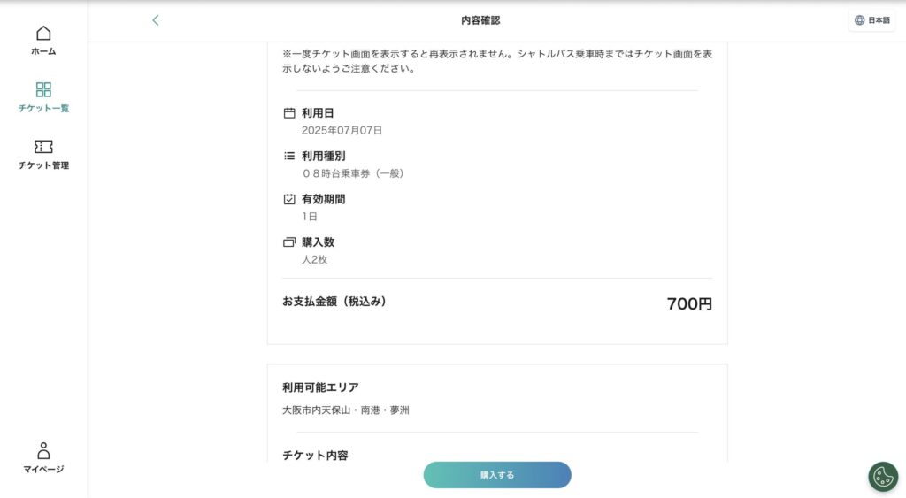Image resolution: width=906 pixels, height=498 pixels.
Task: Click the globe language icon
Action: click(859, 20)
